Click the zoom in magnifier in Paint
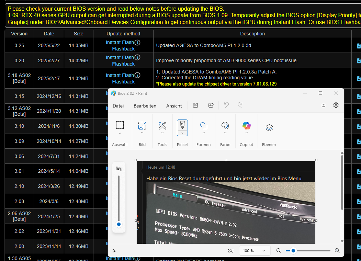The height and width of the screenshot is (261, 361). pos(337,251)
